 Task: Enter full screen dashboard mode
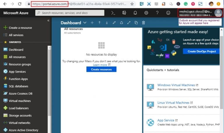(129, 23)
